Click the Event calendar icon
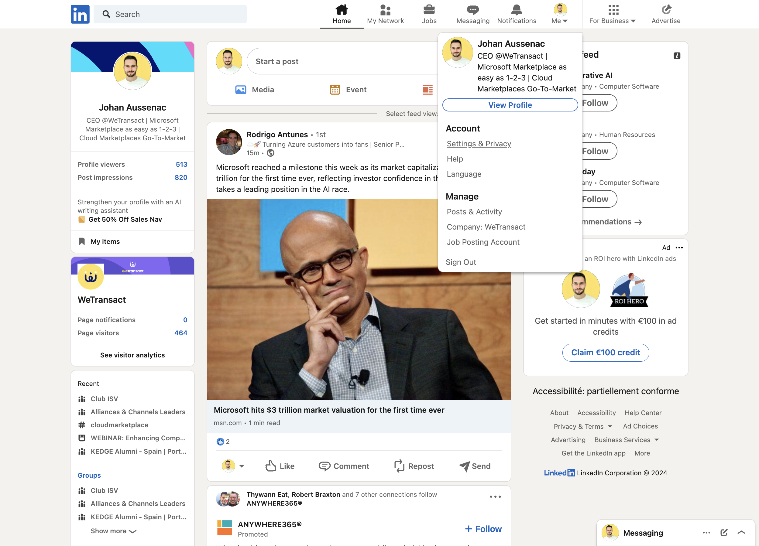Viewport: 759px width, 546px height. tap(335, 90)
